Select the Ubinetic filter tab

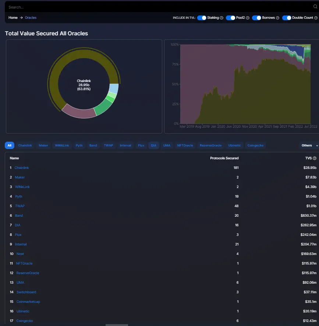coord(234,145)
